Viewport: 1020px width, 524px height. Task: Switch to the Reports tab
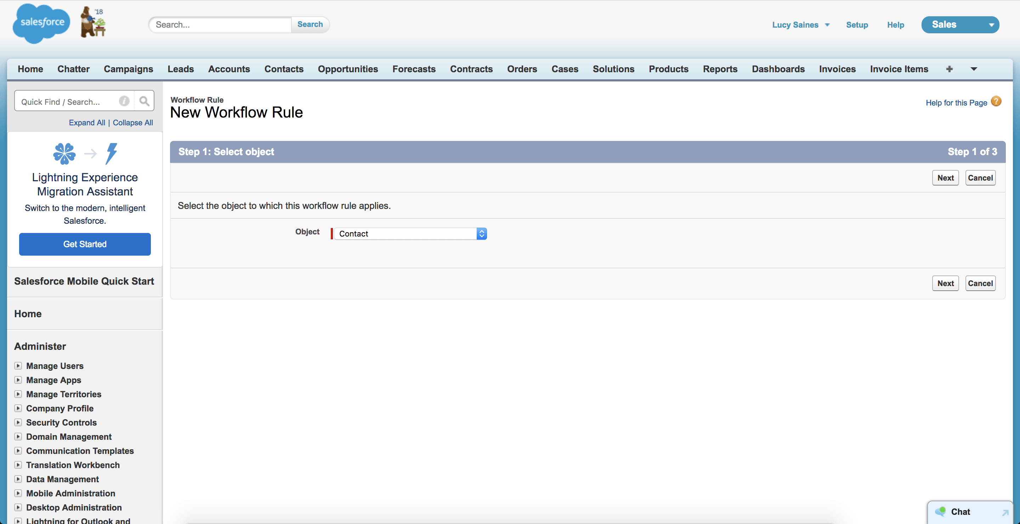click(720, 69)
